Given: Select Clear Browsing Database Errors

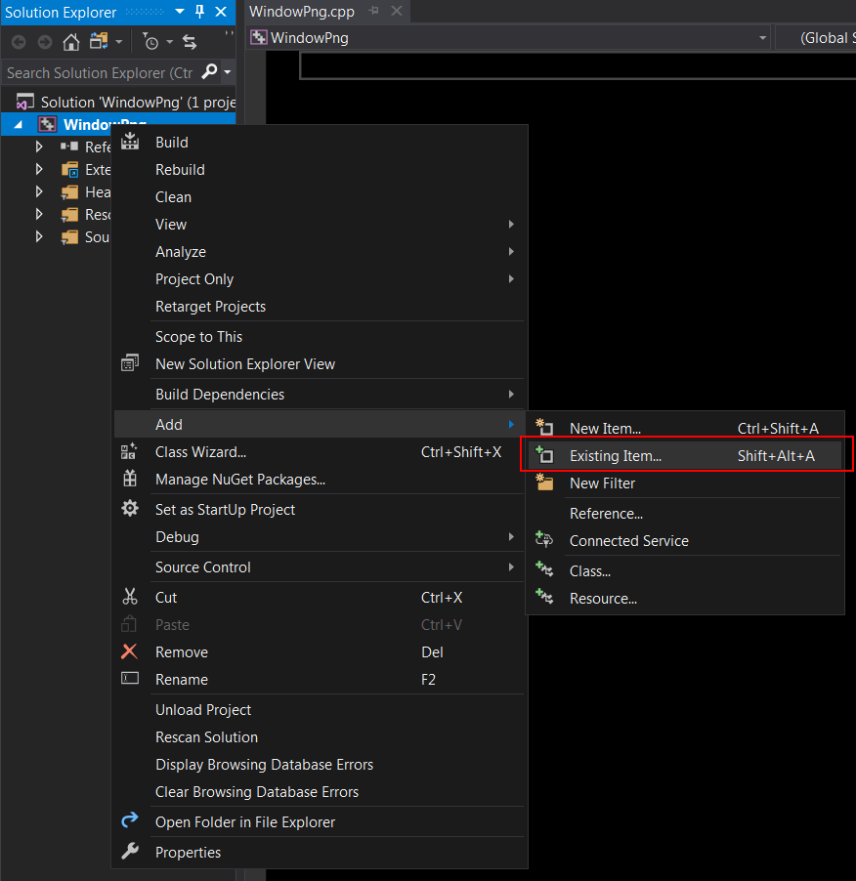Looking at the screenshot, I should click(320, 792).
